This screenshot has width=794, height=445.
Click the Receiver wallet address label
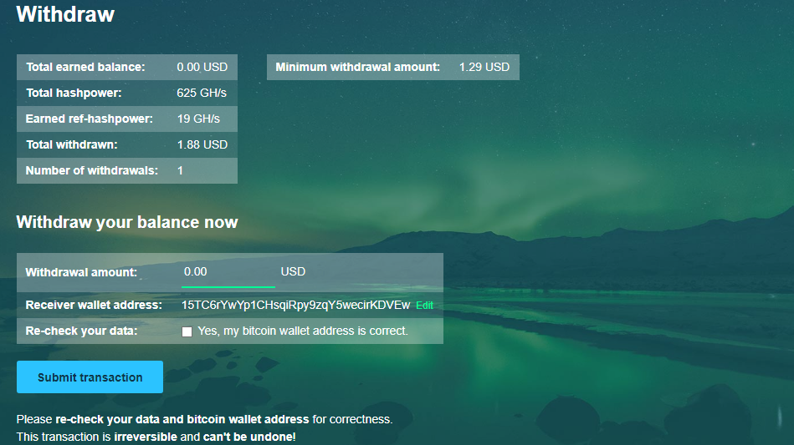(x=94, y=305)
